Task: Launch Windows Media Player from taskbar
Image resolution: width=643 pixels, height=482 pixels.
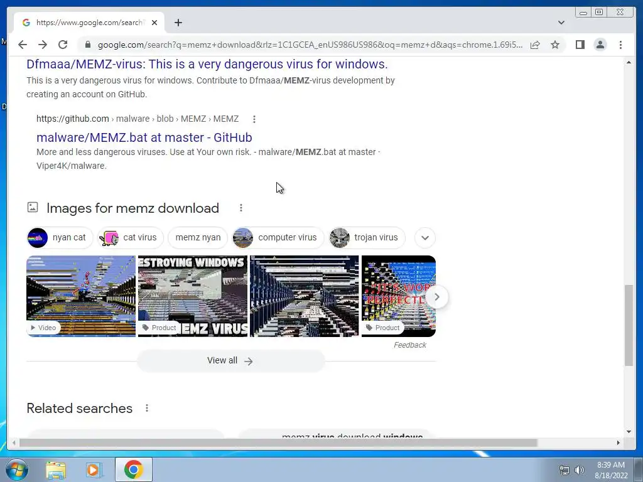Action: point(94,470)
